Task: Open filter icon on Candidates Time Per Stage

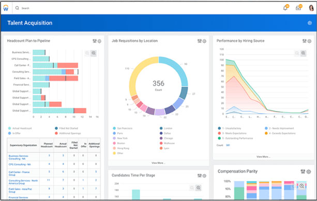Action: click(x=199, y=176)
